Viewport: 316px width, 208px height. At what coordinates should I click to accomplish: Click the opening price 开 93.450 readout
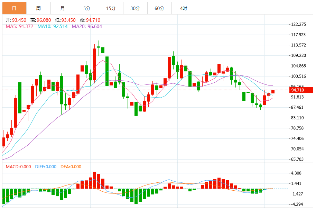tap(16, 20)
